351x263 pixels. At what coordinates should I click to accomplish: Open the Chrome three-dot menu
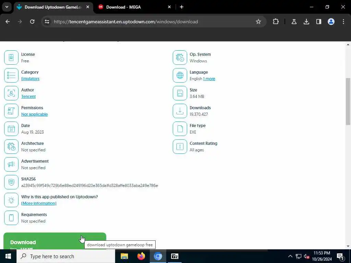[343, 22]
